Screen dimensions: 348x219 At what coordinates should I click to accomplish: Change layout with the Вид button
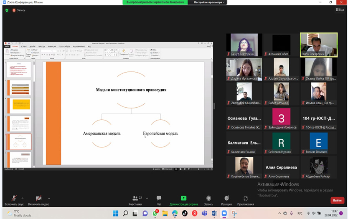tap(339, 10)
